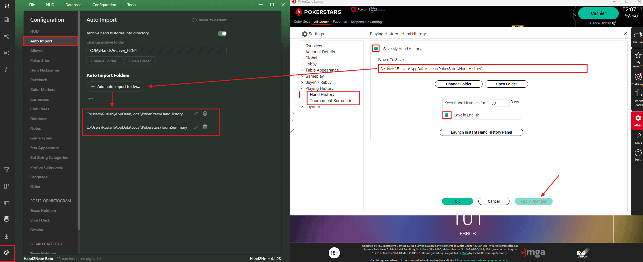The height and width of the screenshot is (262, 643).
Task: Select the filter icon in Hand2Note sidebar
Action: pos(7,169)
